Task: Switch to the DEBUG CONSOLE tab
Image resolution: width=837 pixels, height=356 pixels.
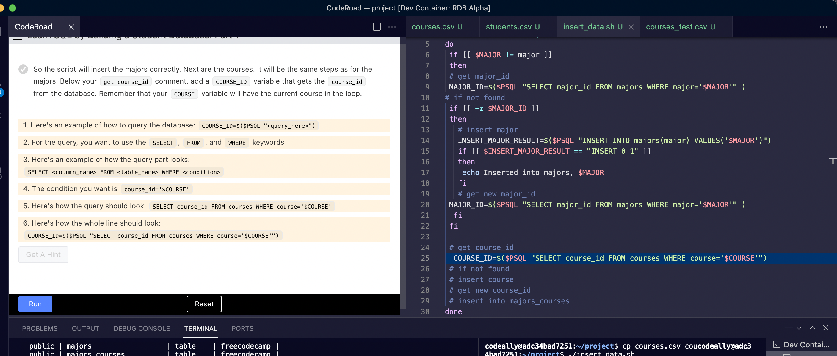Action: click(x=141, y=328)
